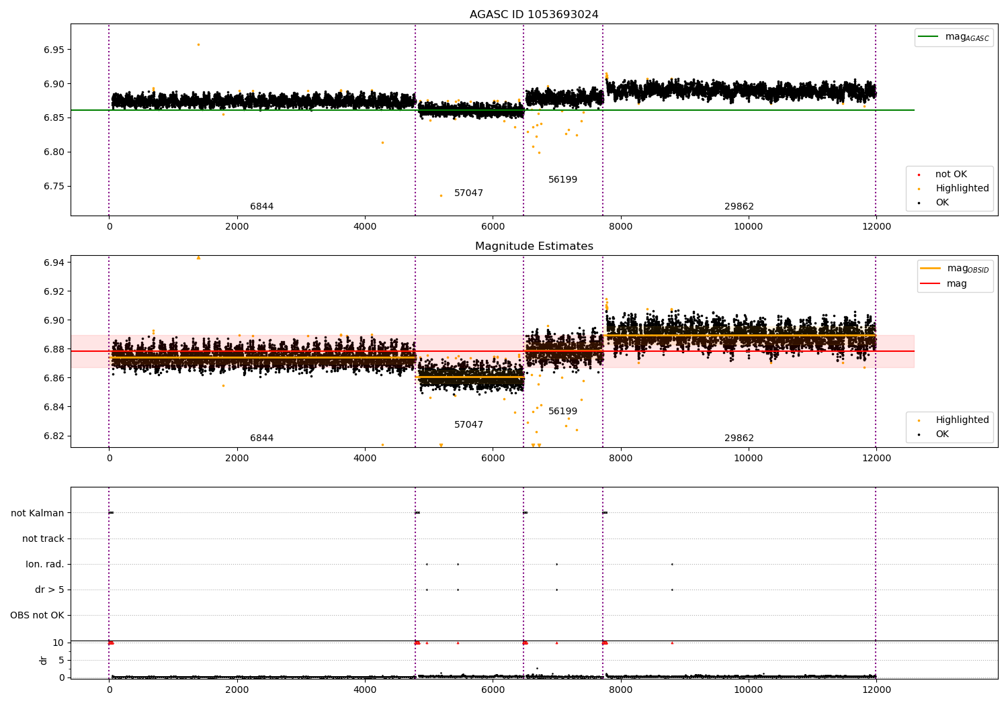
Task: Click the 12000 x-tick under the bottom panel
Action: [x=876, y=690]
